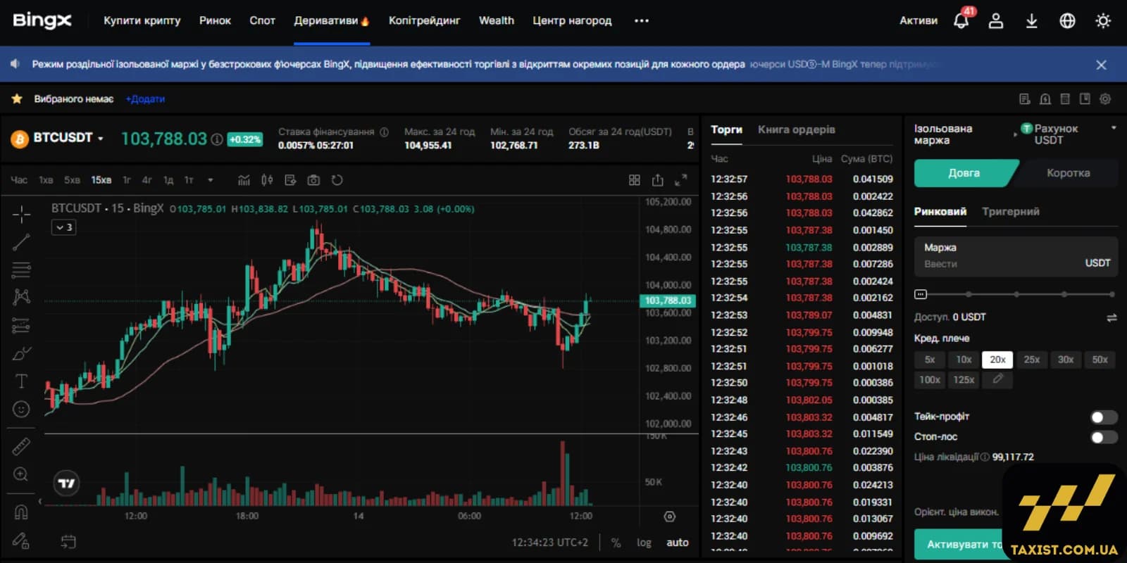
Task: Switch to Книга ордерів tab
Action: click(797, 129)
